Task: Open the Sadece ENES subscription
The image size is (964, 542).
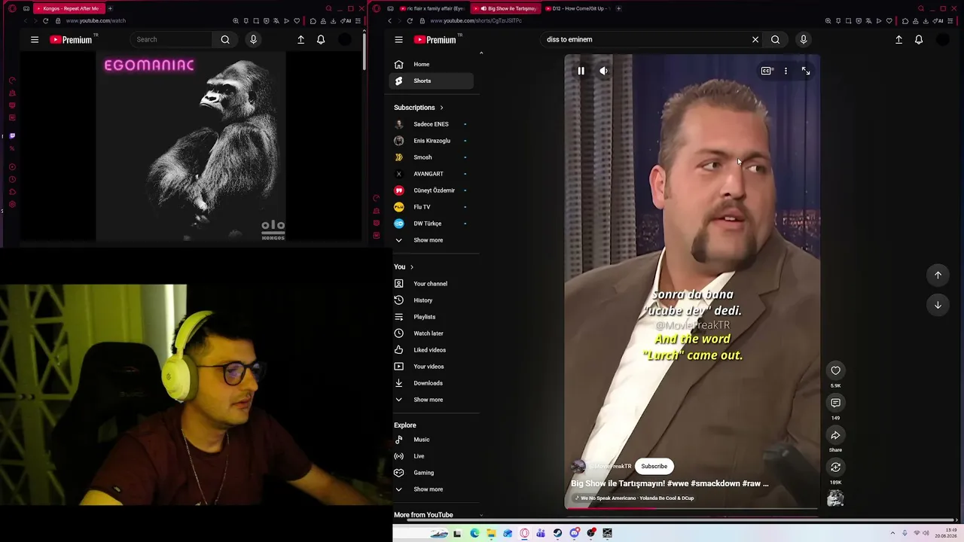Action: click(x=432, y=124)
